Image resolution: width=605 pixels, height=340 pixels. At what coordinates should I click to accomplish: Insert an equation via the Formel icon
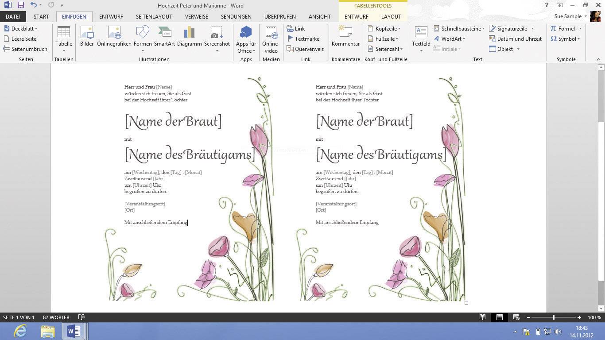click(566, 28)
